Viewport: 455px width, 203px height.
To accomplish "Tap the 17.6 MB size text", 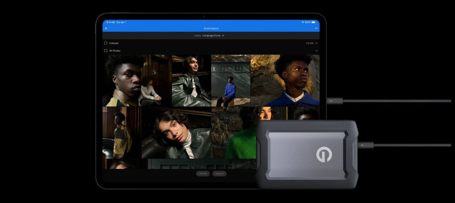I will pyautogui.click(x=309, y=43).
